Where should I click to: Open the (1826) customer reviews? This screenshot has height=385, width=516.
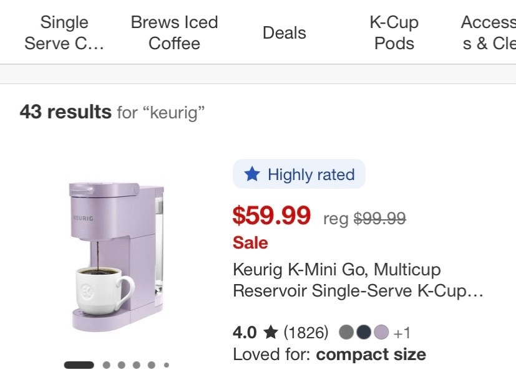tap(304, 332)
